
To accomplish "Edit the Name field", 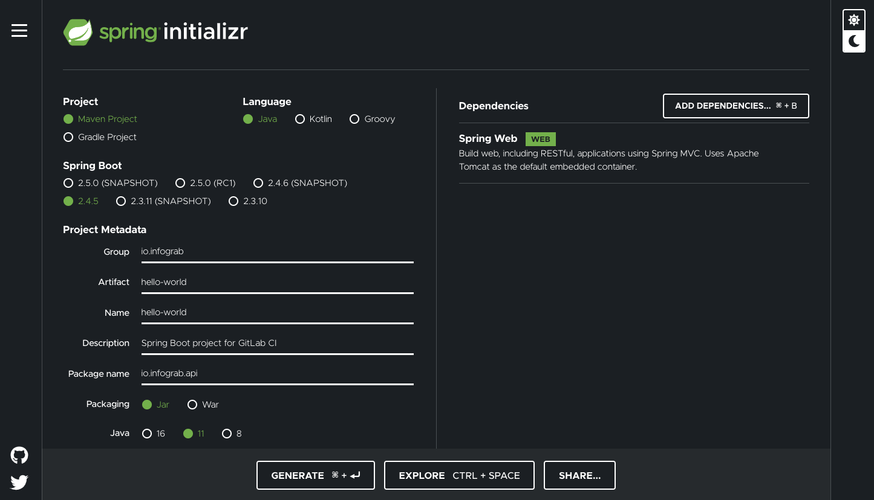I will (277, 312).
